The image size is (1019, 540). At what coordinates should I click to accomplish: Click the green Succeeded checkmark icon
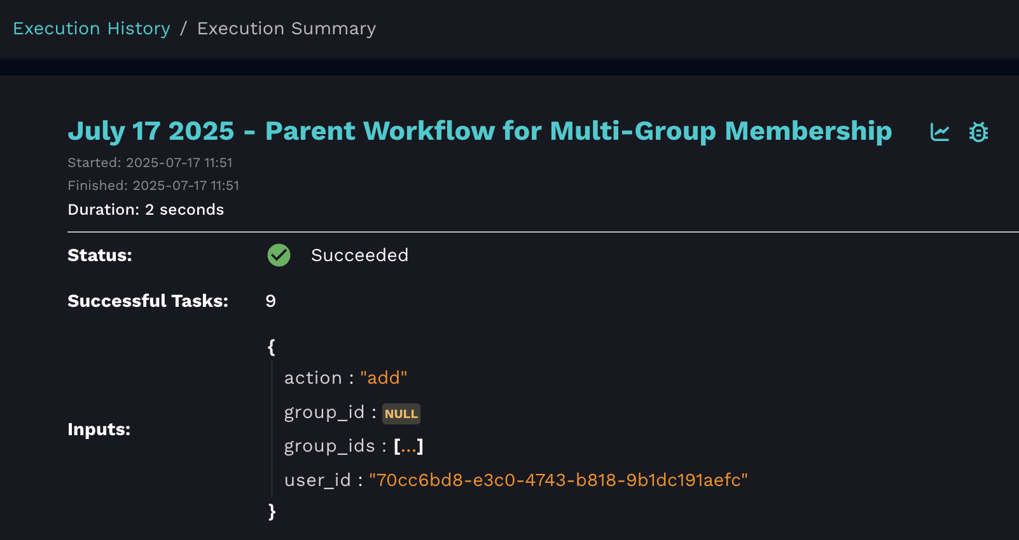pos(279,255)
